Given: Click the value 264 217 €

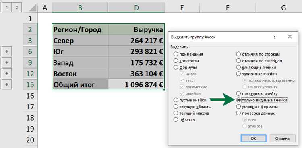Looking at the screenshot, I should [x=137, y=40].
